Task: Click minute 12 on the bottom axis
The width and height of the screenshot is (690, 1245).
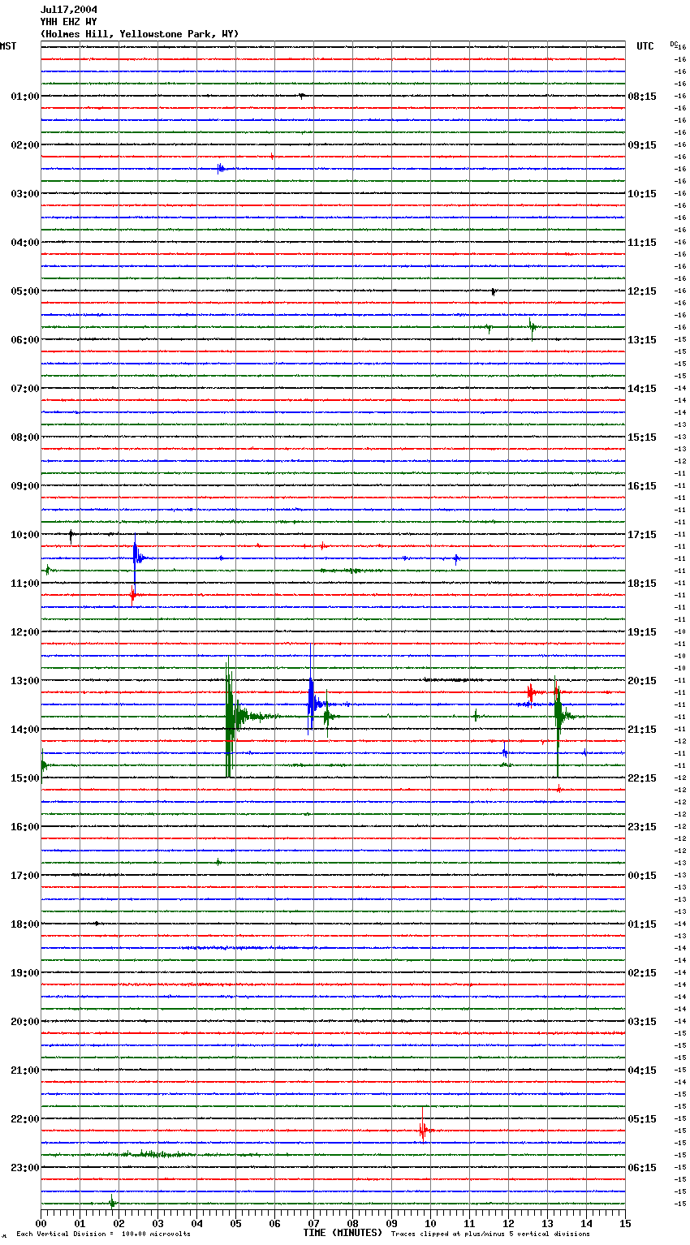Action: (x=509, y=1223)
